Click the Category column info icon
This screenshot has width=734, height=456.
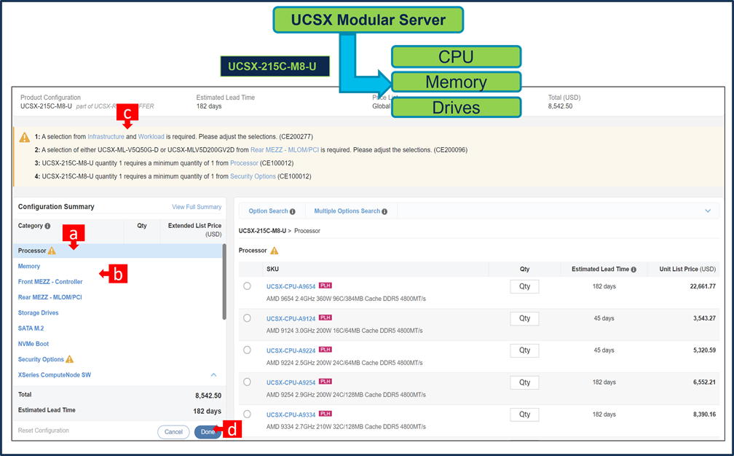click(x=47, y=226)
